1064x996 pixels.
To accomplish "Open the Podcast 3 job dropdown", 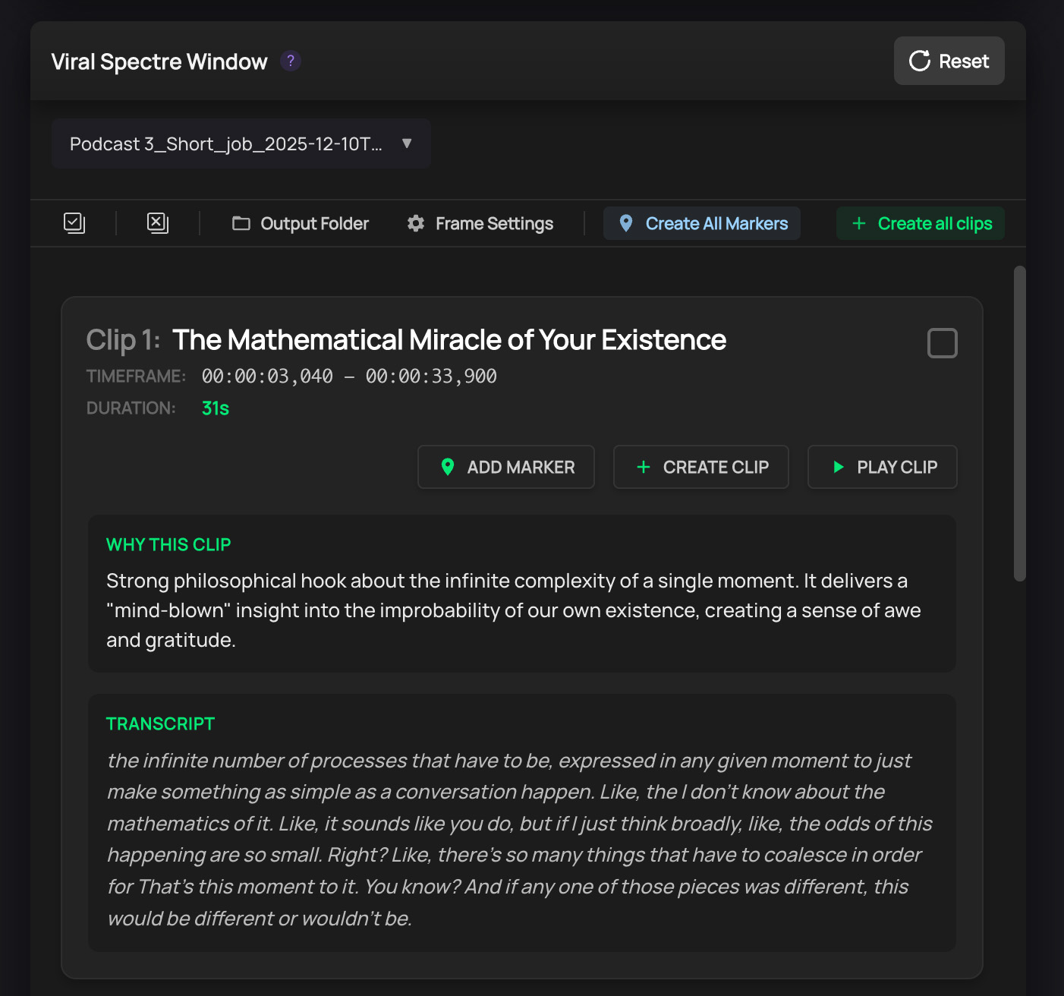I will 226,144.
